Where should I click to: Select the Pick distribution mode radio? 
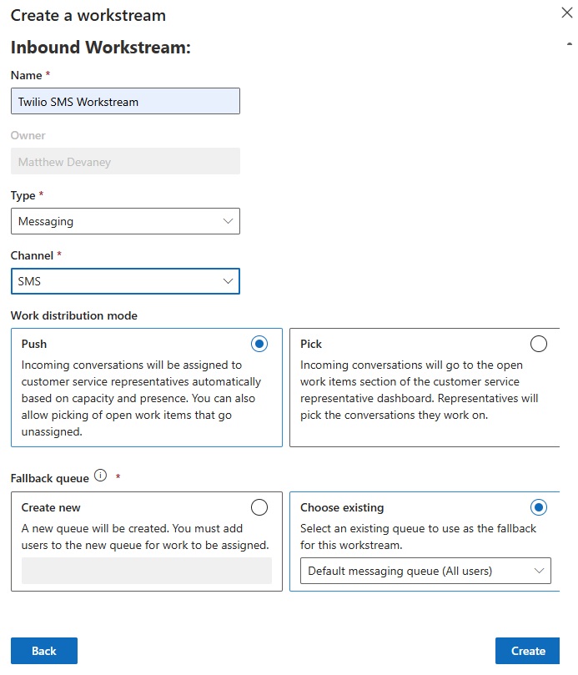click(x=539, y=344)
